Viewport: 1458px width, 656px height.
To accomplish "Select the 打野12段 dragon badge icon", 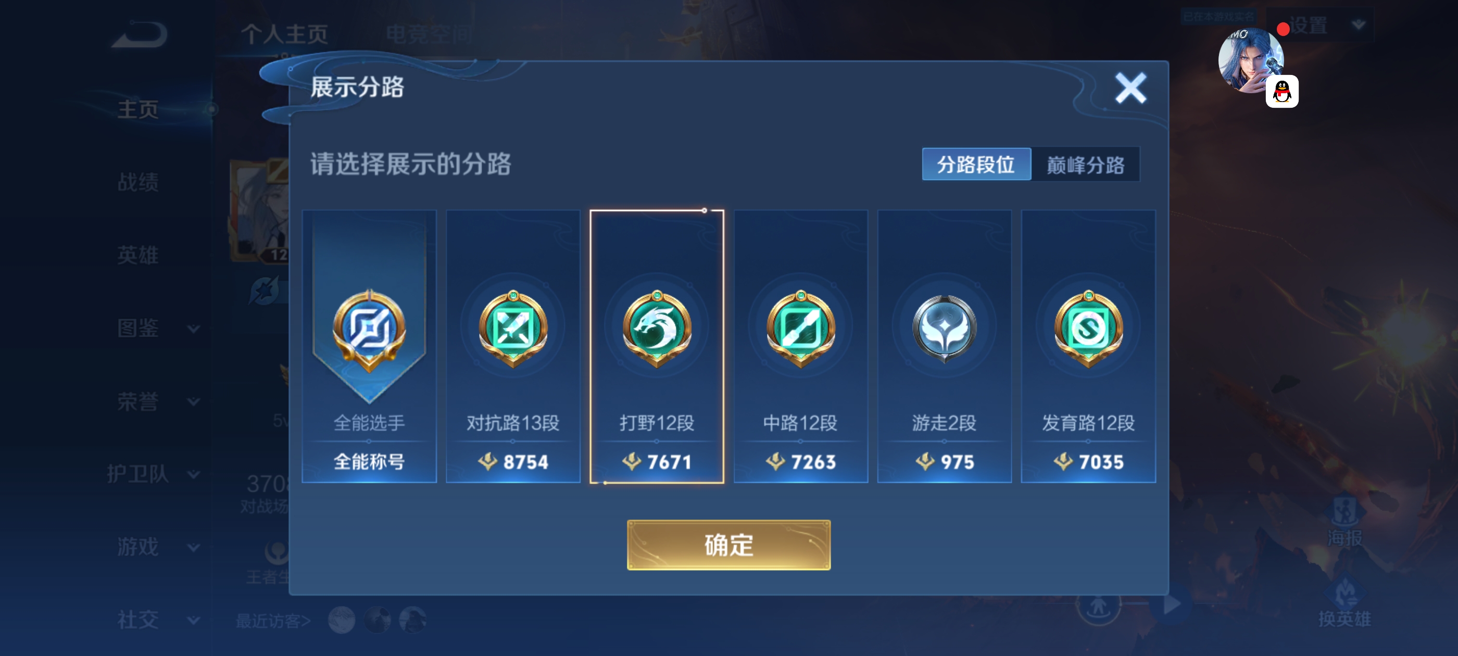I will [657, 329].
